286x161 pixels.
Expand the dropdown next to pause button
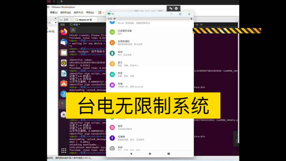[103, 13]
